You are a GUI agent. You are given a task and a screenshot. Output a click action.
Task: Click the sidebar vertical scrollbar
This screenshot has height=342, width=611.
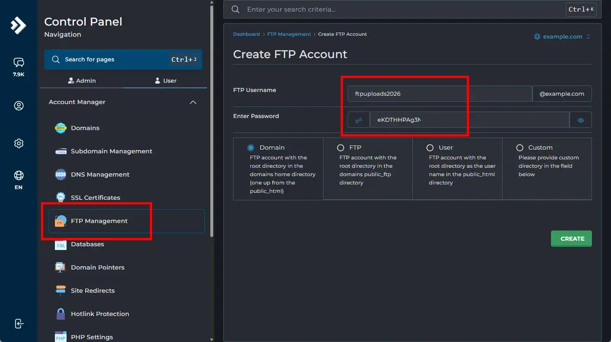tap(212, 121)
